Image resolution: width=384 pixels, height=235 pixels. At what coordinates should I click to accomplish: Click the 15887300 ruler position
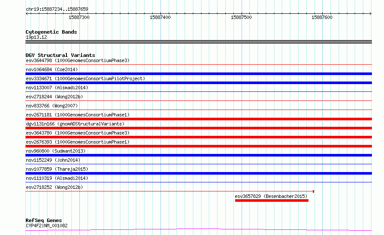tap(79, 17)
